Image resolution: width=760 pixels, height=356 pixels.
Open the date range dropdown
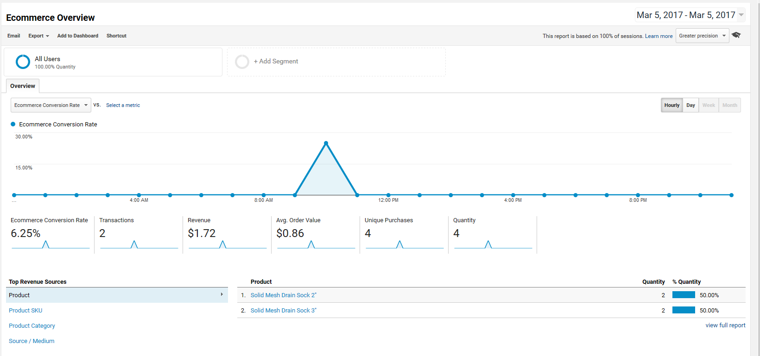click(690, 15)
